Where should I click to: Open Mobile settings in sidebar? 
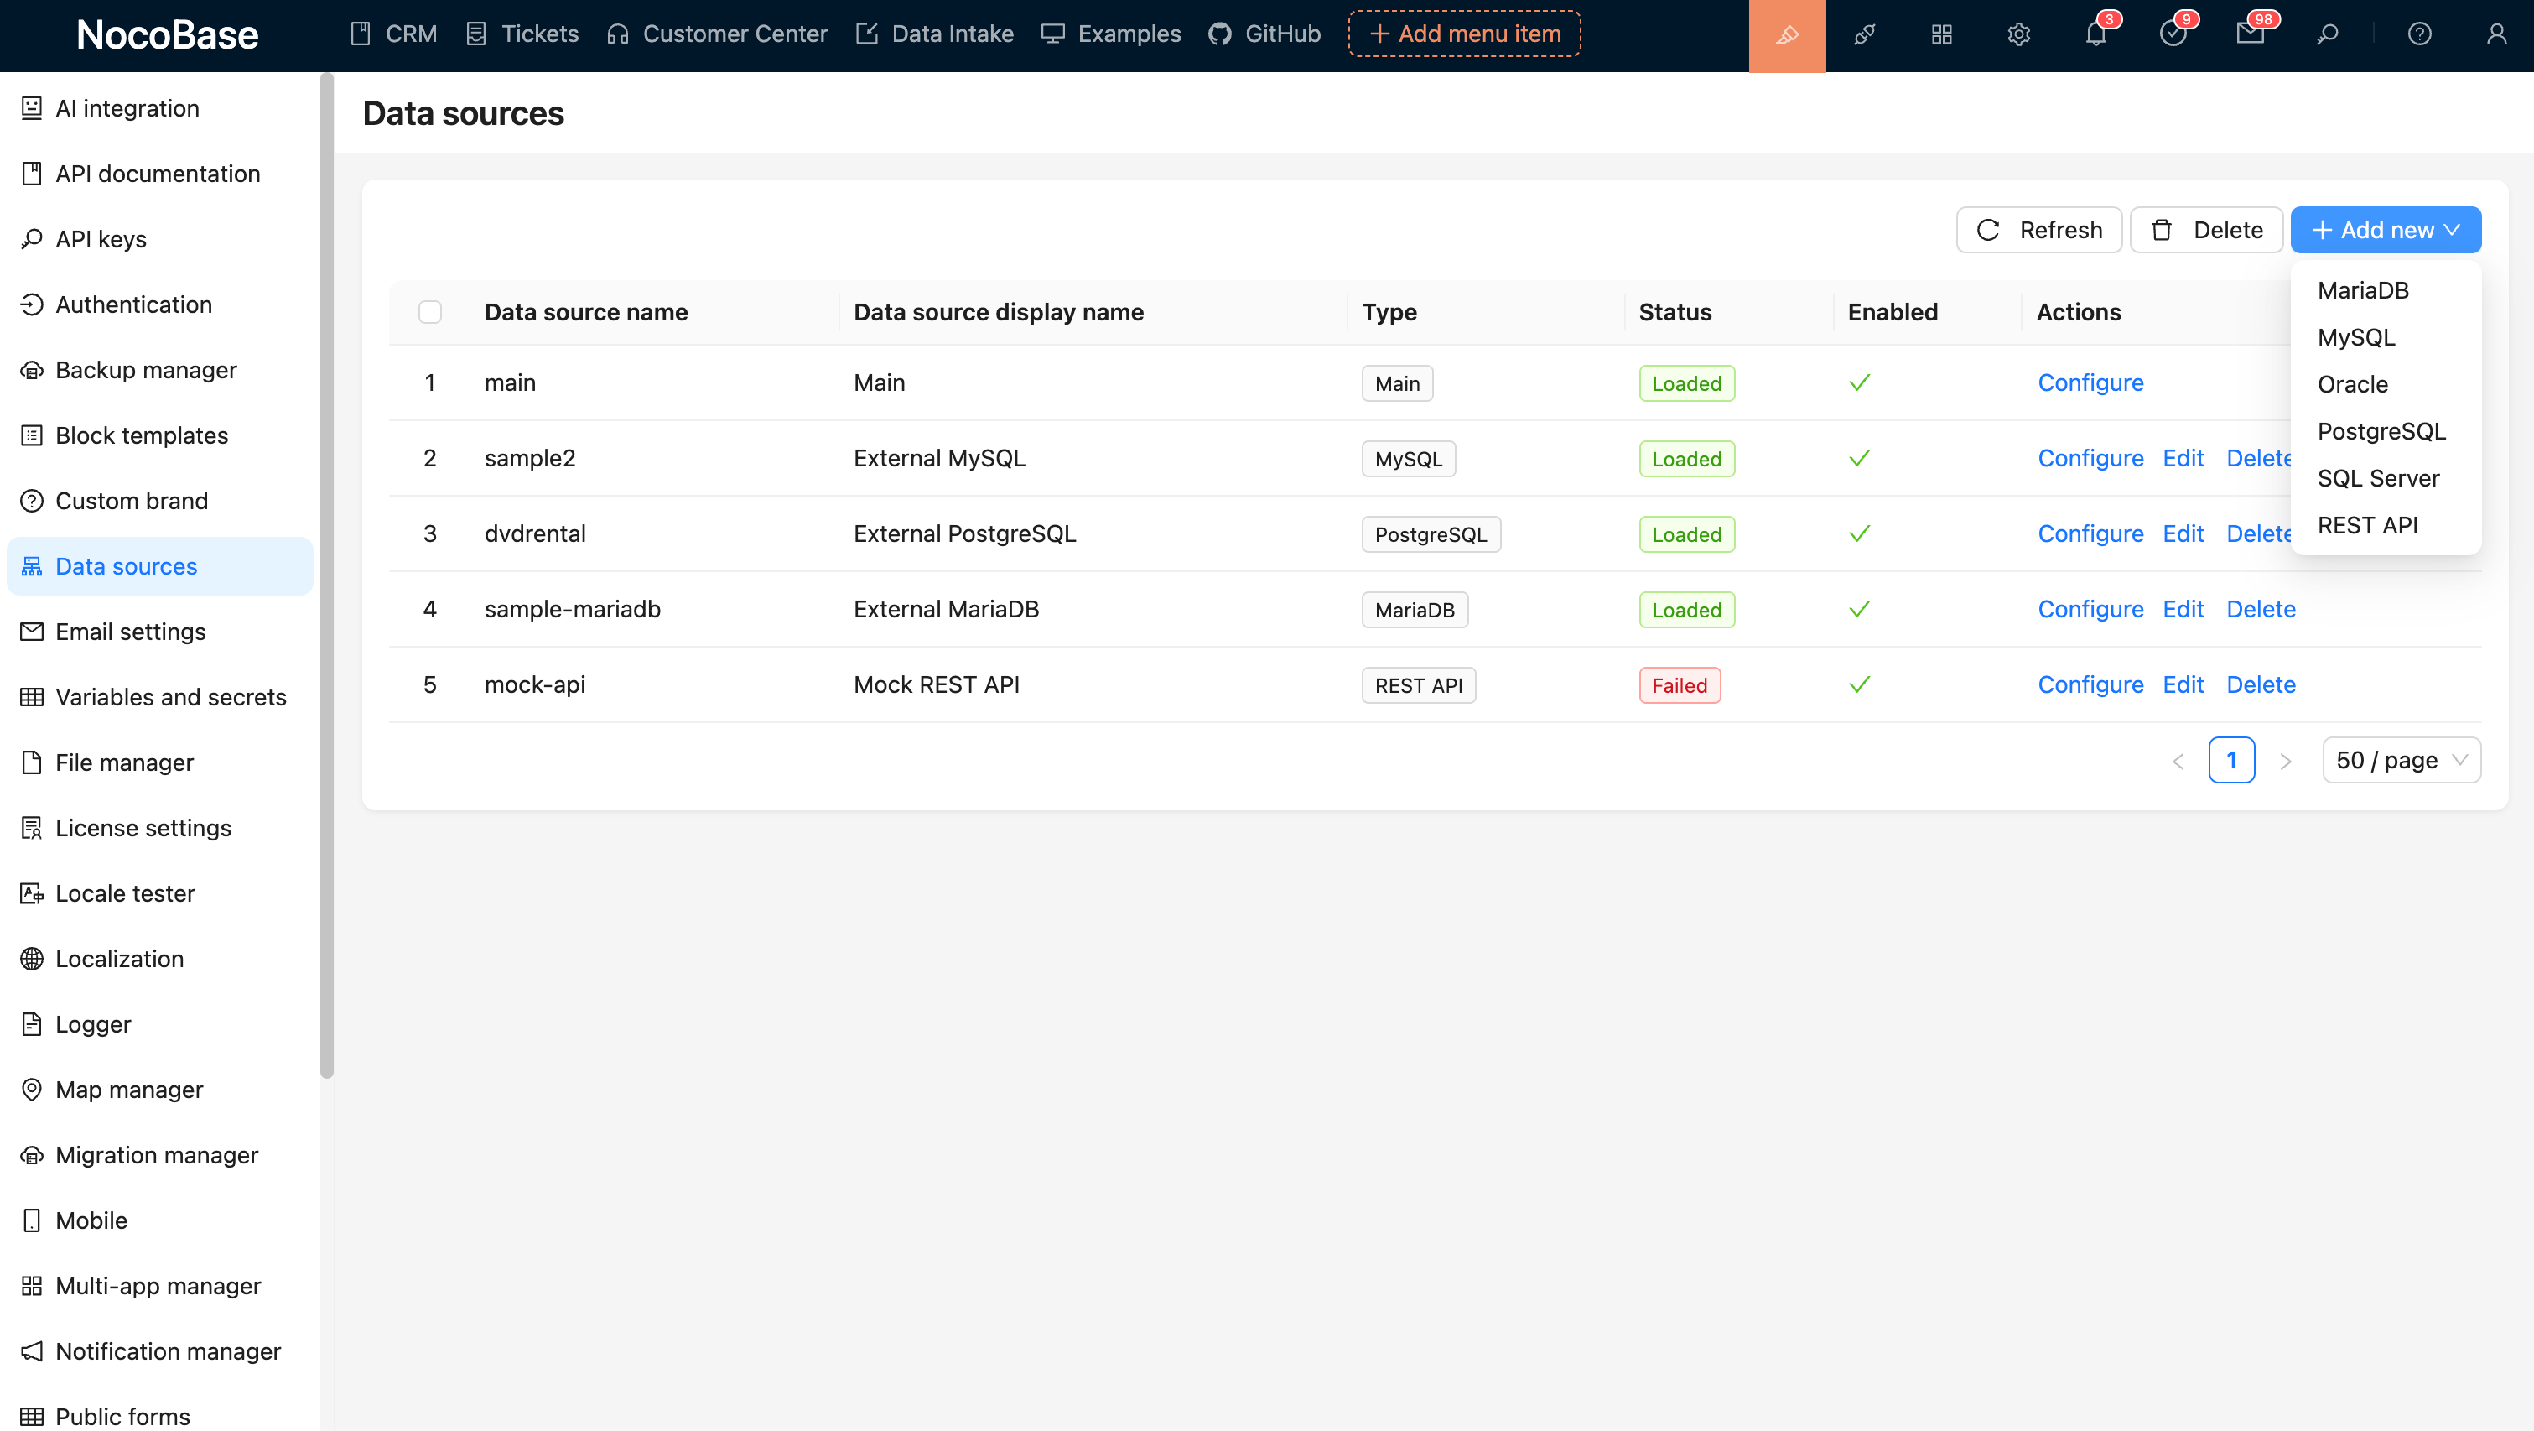(x=160, y=1220)
